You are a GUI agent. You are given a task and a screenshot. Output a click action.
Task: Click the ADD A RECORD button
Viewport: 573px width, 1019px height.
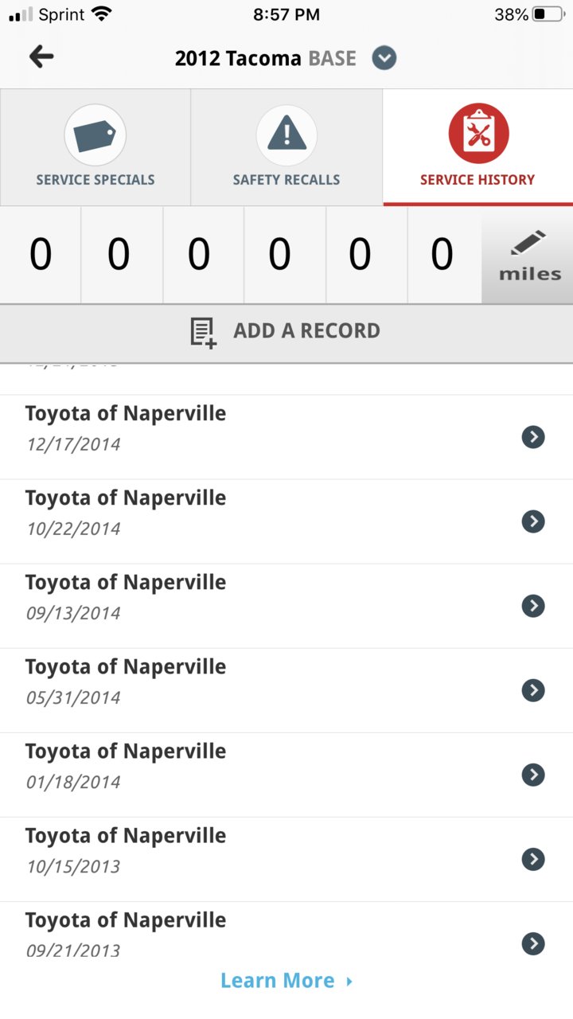(286, 331)
